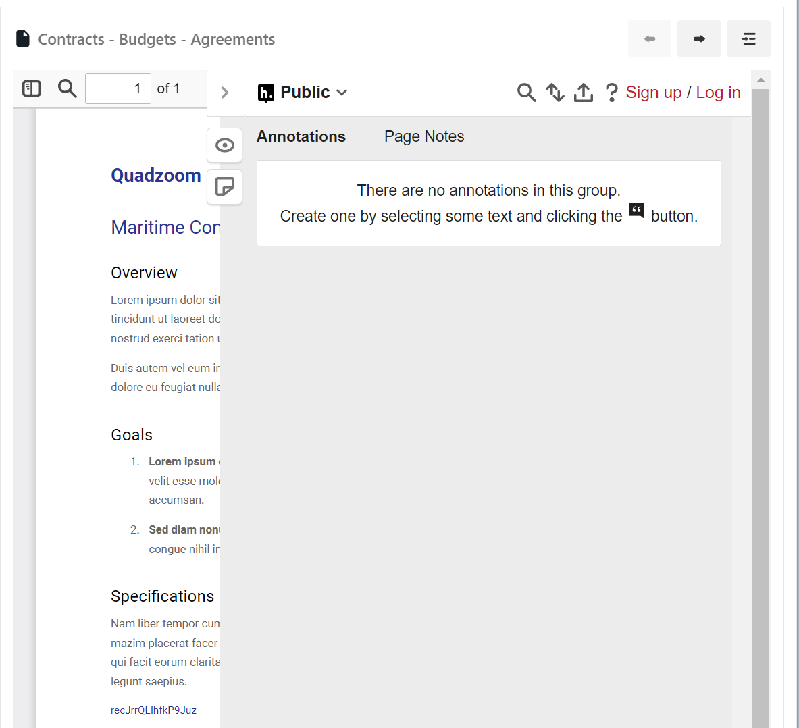Collapse the Hypothesis annotation sidebar
The width and height of the screenshot is (799, 728).
coord(225,93)
